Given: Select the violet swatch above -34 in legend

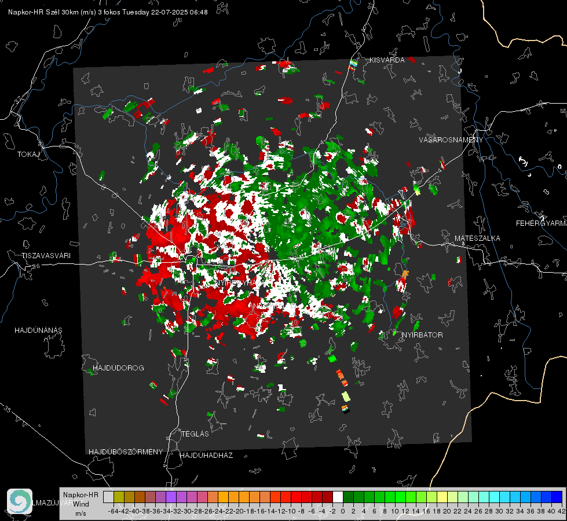Looking at the screenshot, I should (171, 497).
